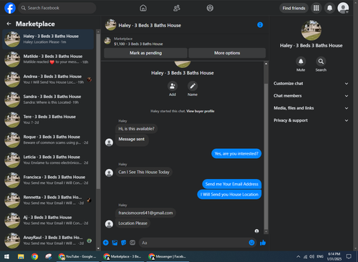Click 'Yes, are you interested?' message
This screenshot has height=262, width=358.
point(236,154)
